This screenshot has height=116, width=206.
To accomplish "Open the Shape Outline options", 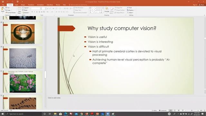I will pyautogui.click(x=119, y=10).
